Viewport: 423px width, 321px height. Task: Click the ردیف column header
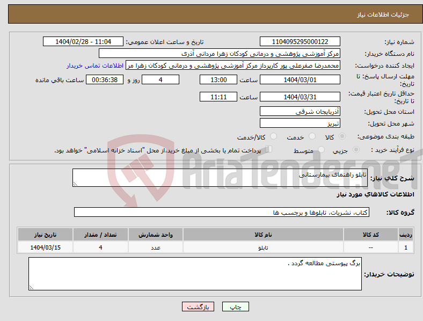[x=405, y=235]
